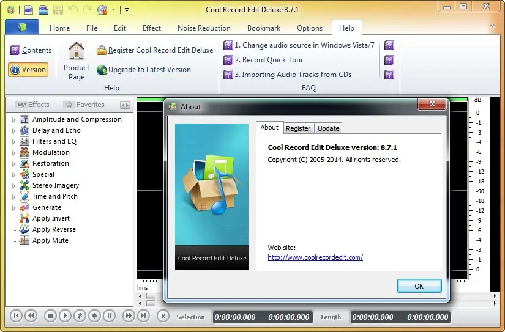Image resolution: width=505 pixels, height=332 pixels.
Task: Click Upgrade to Latest Version
Action: pyautogui.click(x=144, y=70)
